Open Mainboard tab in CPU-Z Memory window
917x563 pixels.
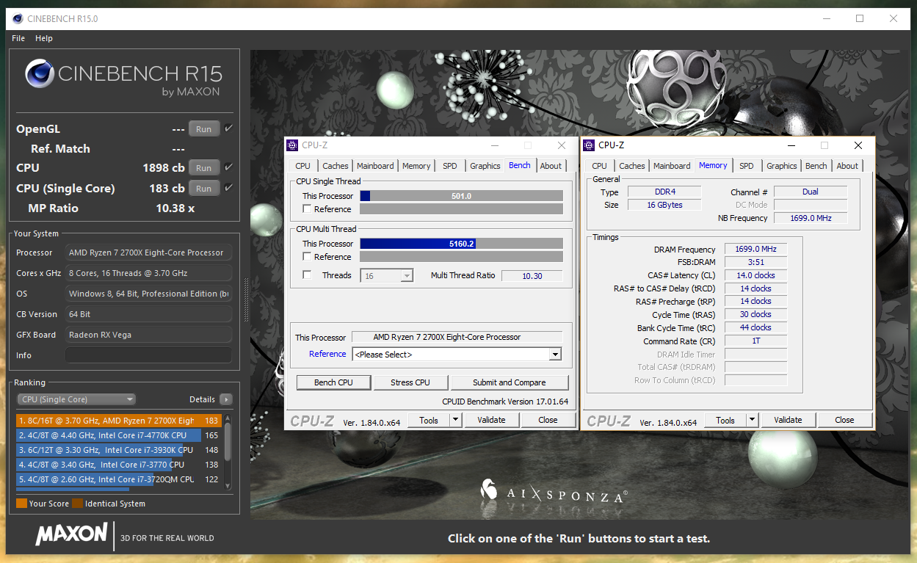[672, 166]
